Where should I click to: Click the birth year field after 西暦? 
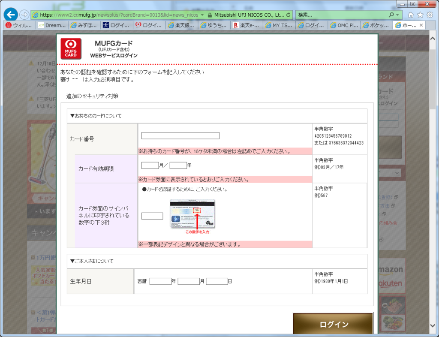(160, 281)
